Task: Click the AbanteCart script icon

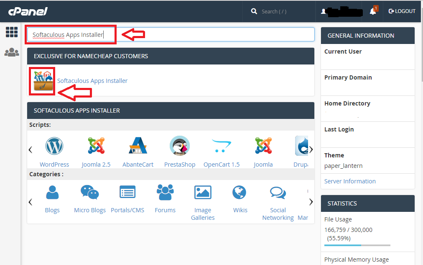Action: 138,146
